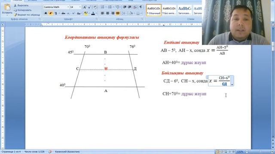Open the font color dropdown arrow
Image resolution: width=275 pixels, height=154 pixels.
click(x=96, y=13)
